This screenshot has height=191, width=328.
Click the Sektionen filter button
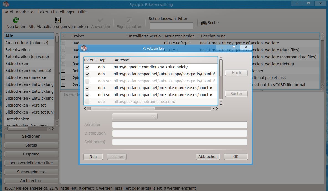point(31,137)
